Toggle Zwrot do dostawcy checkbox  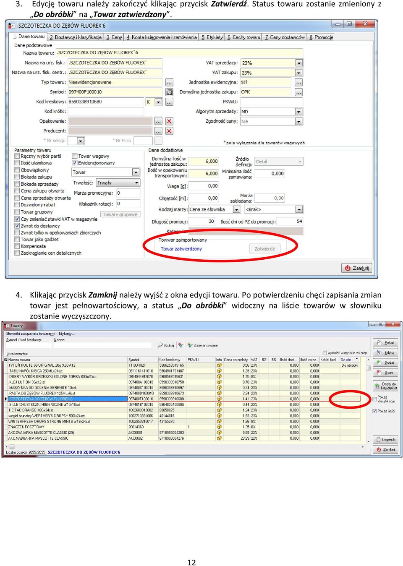tap(17, 226)
